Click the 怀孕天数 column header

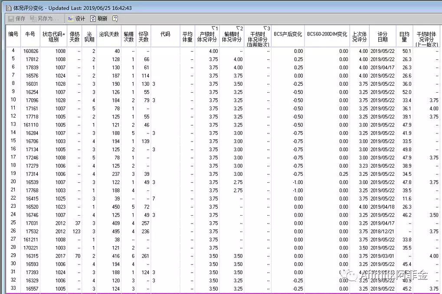[144, 36]
